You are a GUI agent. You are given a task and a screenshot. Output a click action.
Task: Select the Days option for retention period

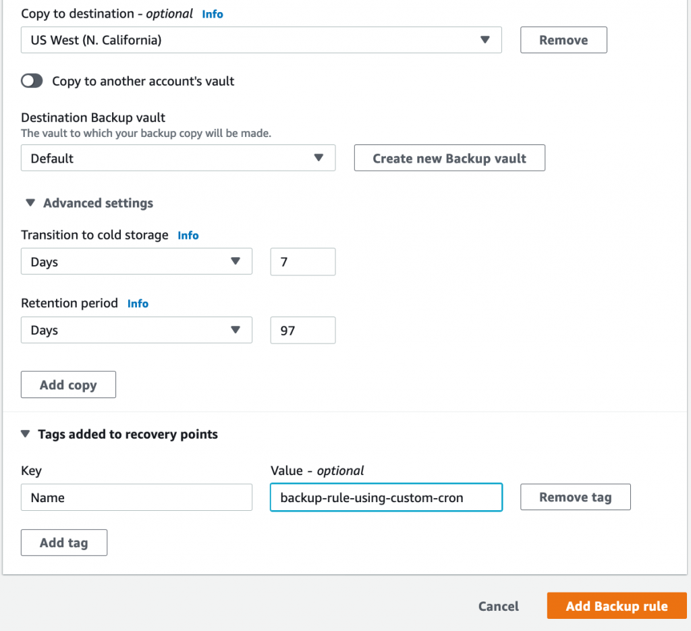point(136,330)
